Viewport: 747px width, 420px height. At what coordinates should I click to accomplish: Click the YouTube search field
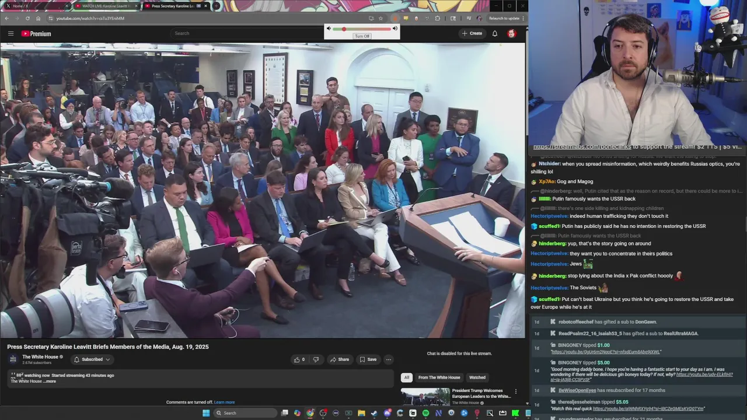[248, 33]
